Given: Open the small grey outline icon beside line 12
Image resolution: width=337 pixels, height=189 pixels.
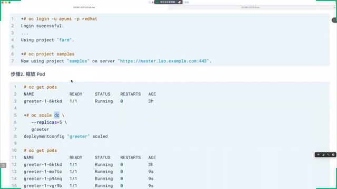Looking at the screenshot, I should (3, 165).
